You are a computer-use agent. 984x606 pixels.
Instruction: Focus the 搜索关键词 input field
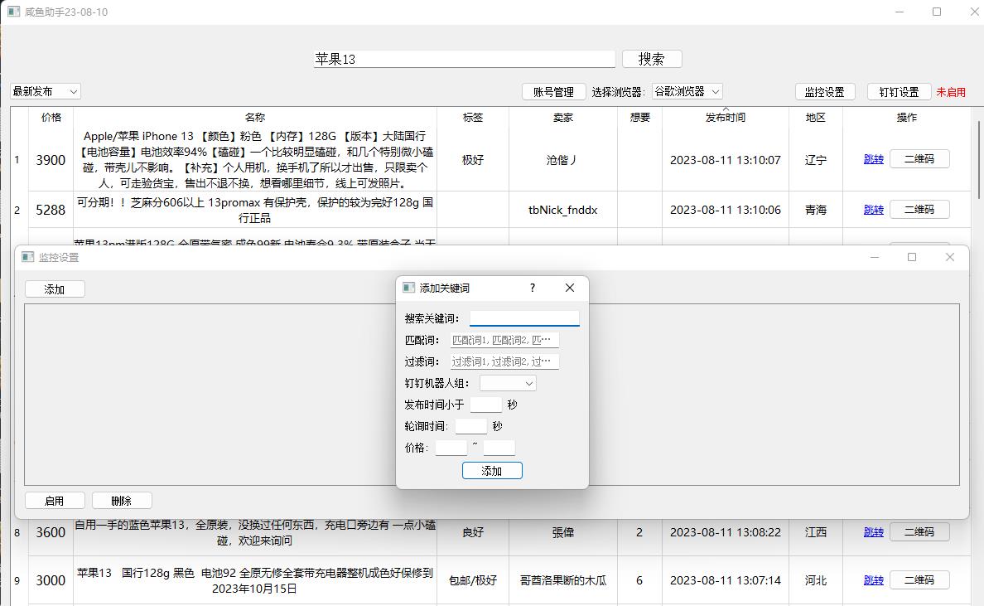tap(524, 318)
